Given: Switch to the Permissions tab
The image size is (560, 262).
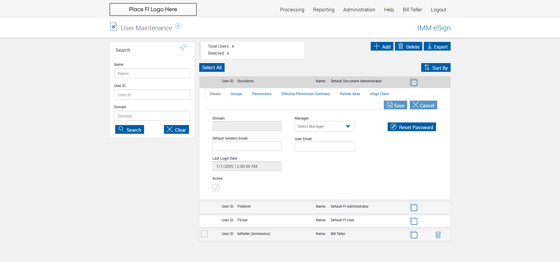Looking at the screenshot, I should click(262, 94).
